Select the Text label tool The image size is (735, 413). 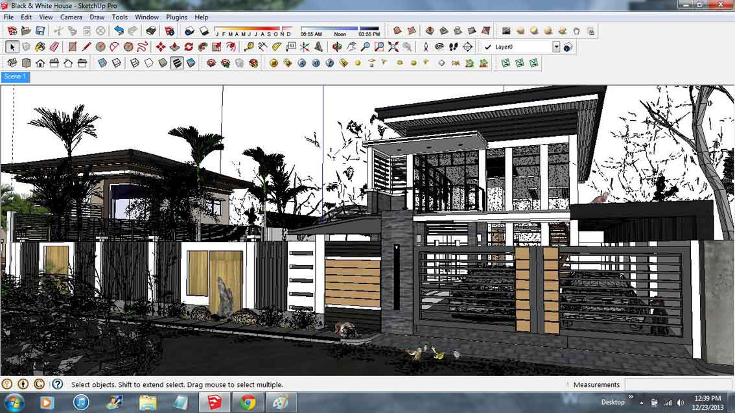[x=290, y=47]
